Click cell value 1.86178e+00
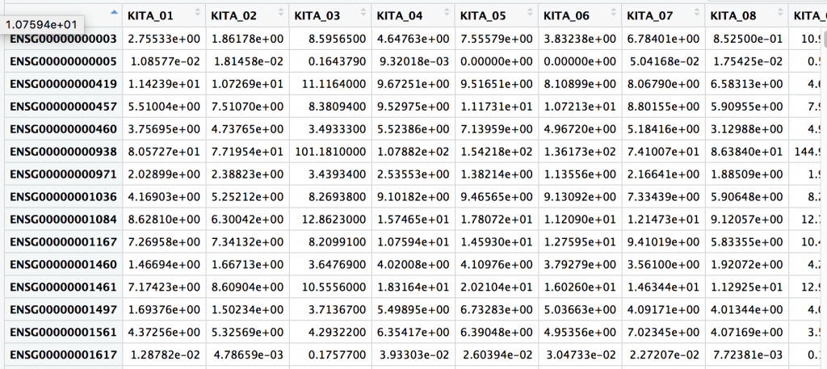The image size is (827, 369). click(247, 39)
